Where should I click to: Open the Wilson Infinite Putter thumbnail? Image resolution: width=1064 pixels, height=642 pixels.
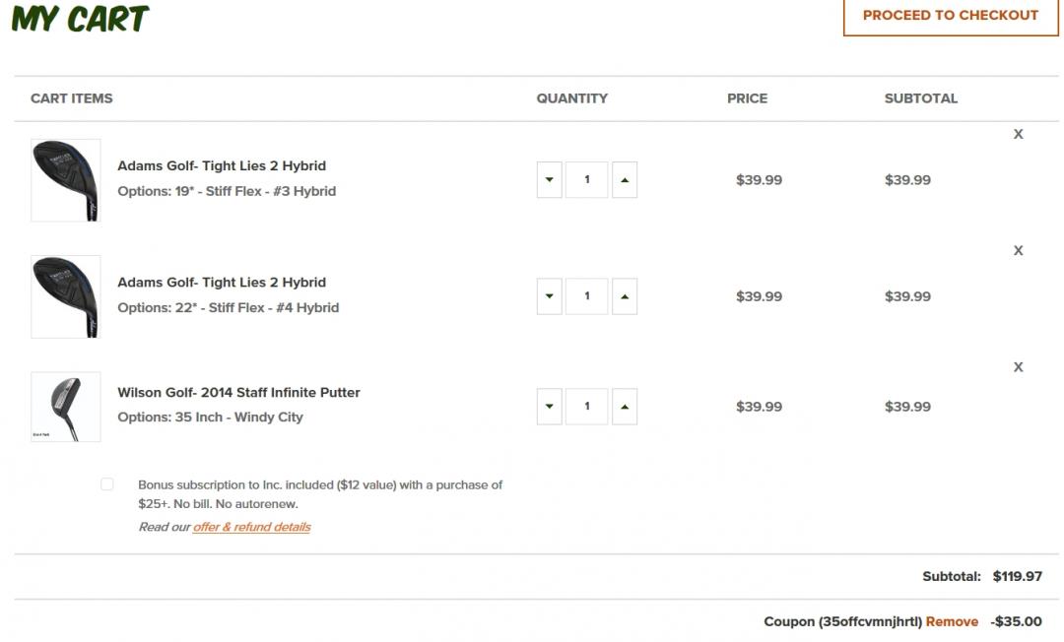[66, 407]
